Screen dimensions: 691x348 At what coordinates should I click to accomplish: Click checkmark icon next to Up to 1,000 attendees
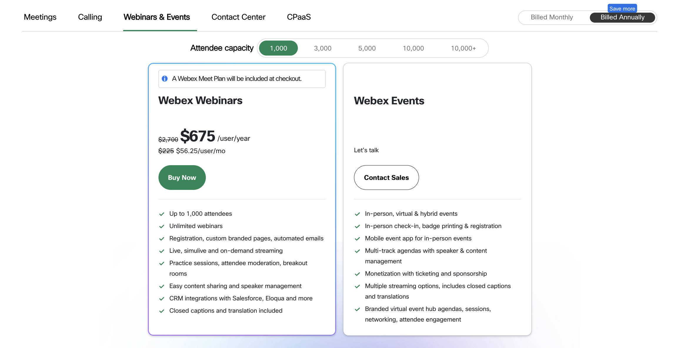[161, 214]
